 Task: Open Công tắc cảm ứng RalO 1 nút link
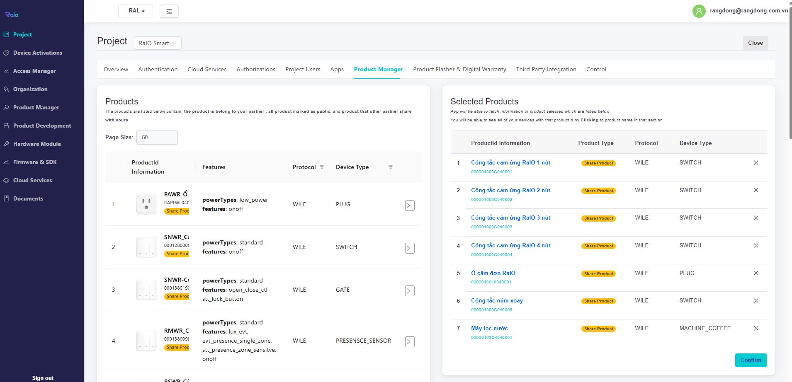pos(510,162)
